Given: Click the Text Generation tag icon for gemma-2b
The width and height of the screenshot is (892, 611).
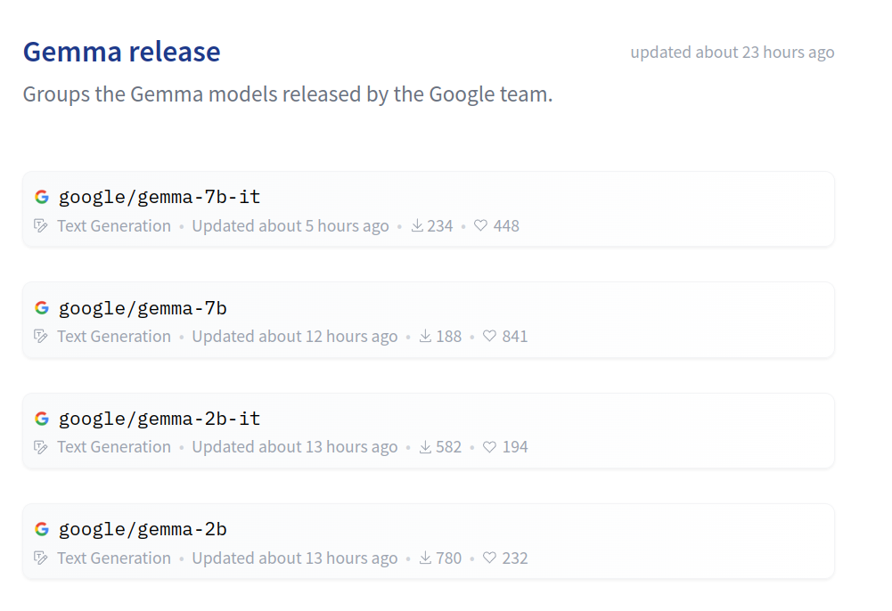Looking at the screenshot, I should [x=41, y=558].
